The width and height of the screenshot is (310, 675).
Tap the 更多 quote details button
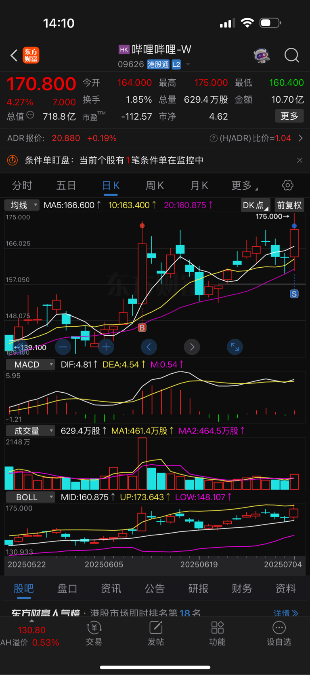289,116
